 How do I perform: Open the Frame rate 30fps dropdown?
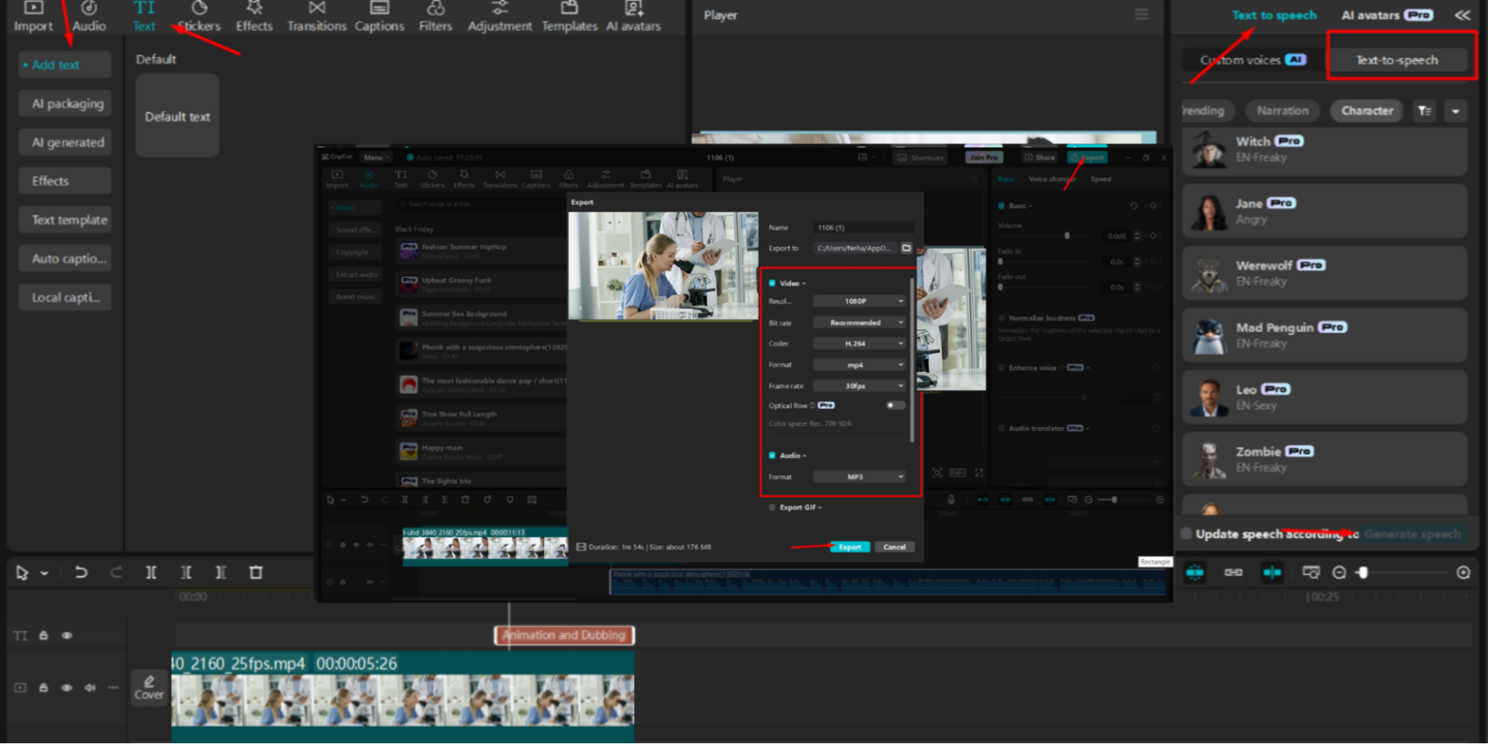pyautogui.click(x=859, y=385)
